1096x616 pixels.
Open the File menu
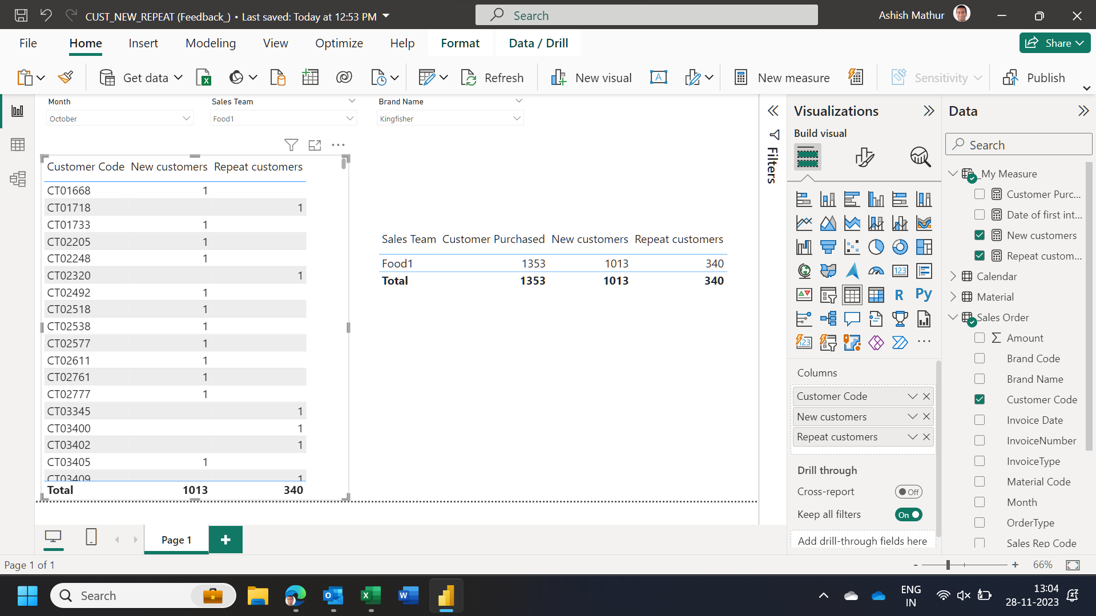tap(28, 43)
